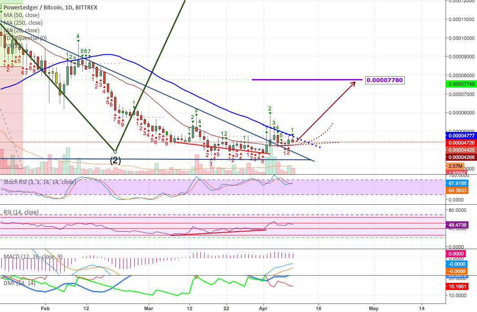Click the Feb label on time axis
The image size is (477, 312).
(45, 308)
